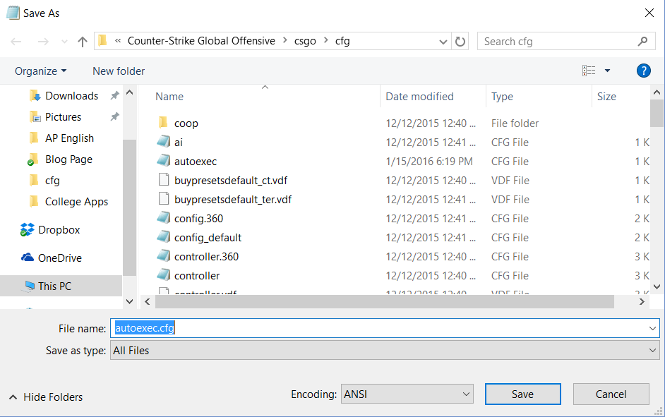The image size is (665, 417).
Task: Select This PC in navigation pane
Action: (61, 286)
